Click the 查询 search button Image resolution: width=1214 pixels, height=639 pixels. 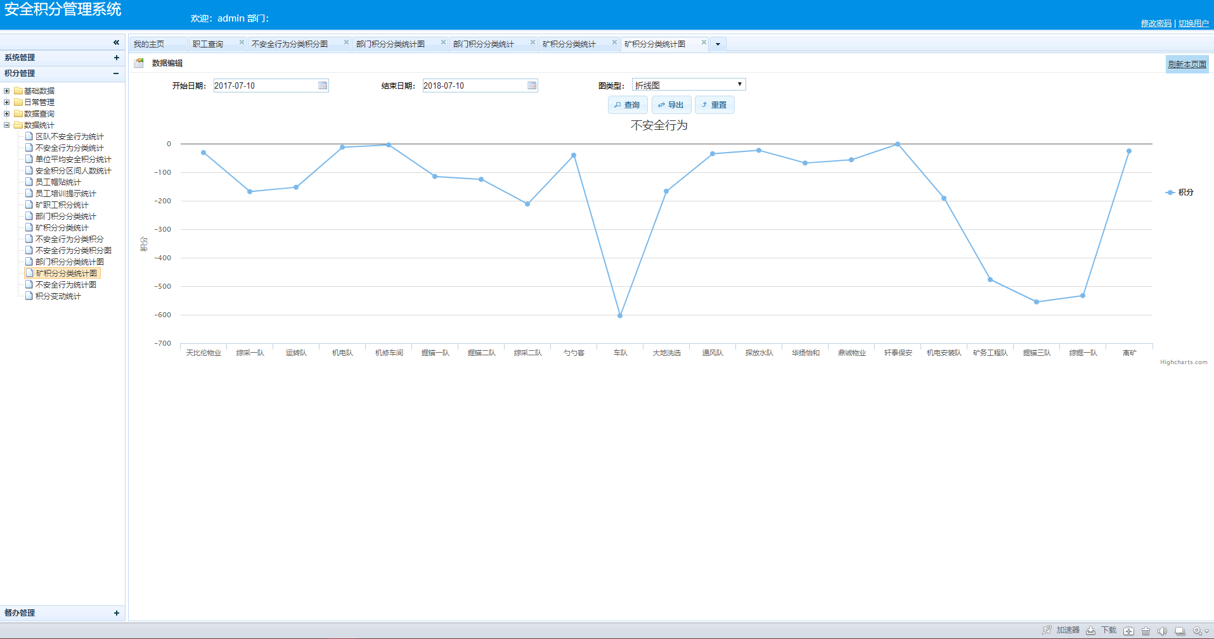pos(627,105)
